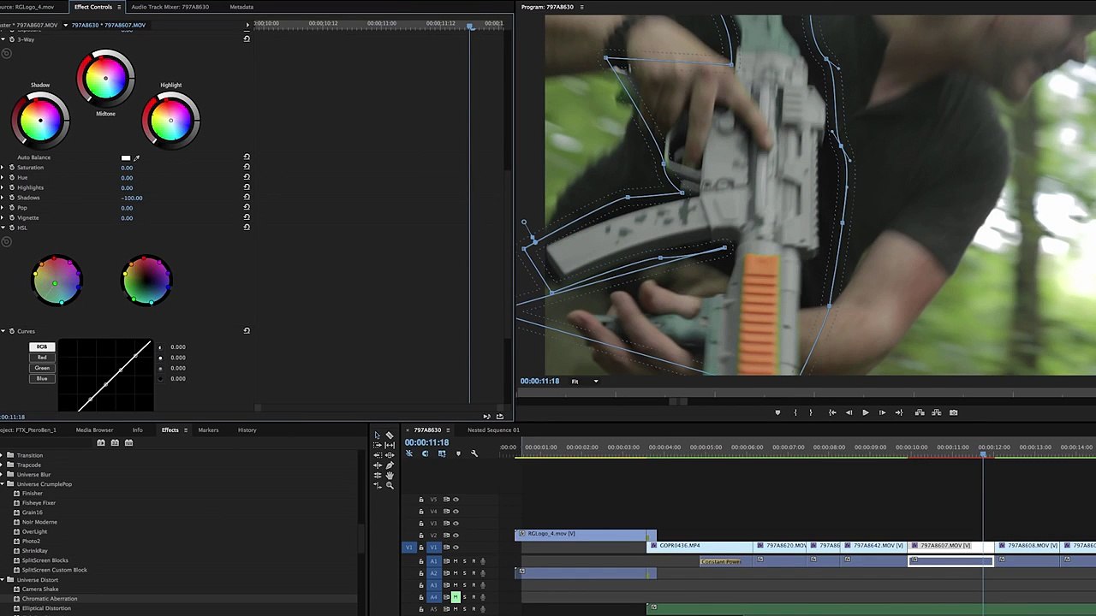Toggle V1 track output eye
The height and width of the screenshot is (616, 1096).
(456, 547)
